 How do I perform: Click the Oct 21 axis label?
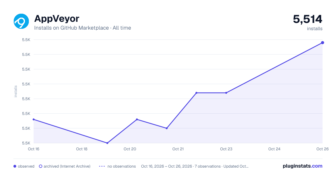[178, 149]
